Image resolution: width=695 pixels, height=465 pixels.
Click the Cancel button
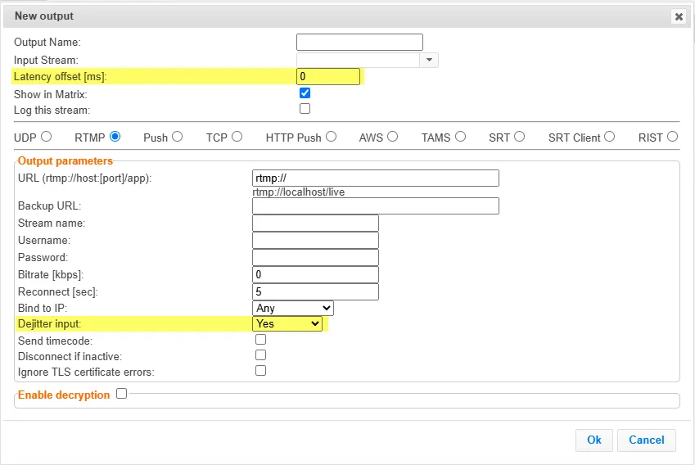pyautogui.click(x=646, y=440)
